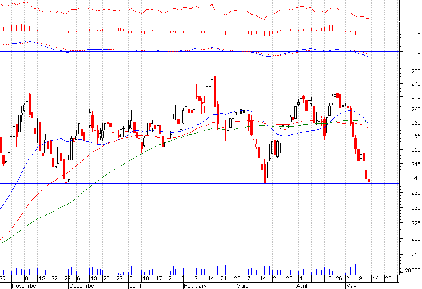Viewport: 422px width, 289px height.
Task: Select the December month label
Action: 83,286
